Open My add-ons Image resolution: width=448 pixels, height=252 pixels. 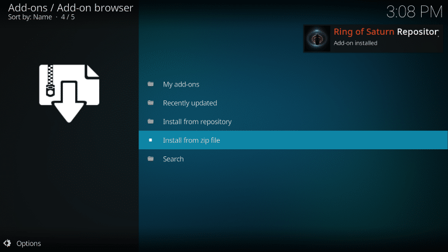pos(181,84)
